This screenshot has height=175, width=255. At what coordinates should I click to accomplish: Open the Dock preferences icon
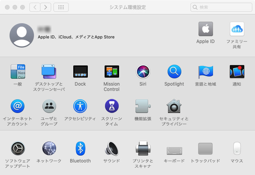[x=80, y=72]
